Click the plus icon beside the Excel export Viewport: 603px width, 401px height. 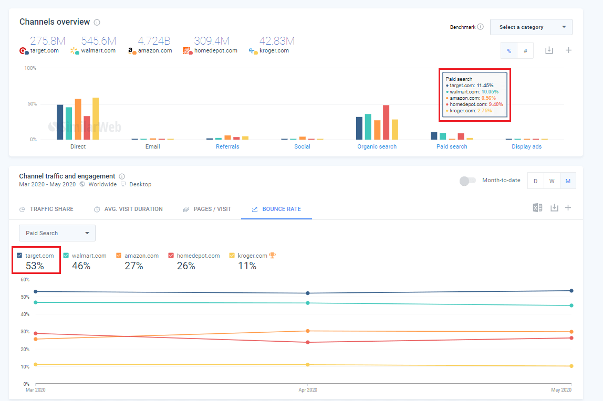click(568, 208)
